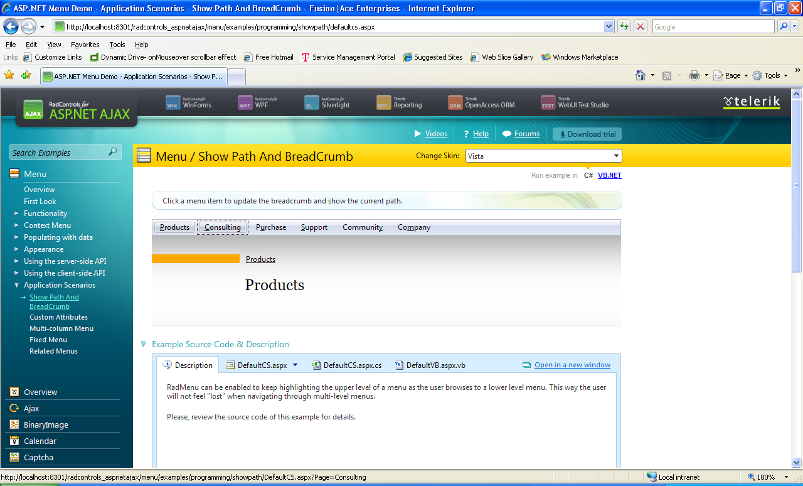Click the Search Examples input field
The image size is (803, 486).
[59, 152]
